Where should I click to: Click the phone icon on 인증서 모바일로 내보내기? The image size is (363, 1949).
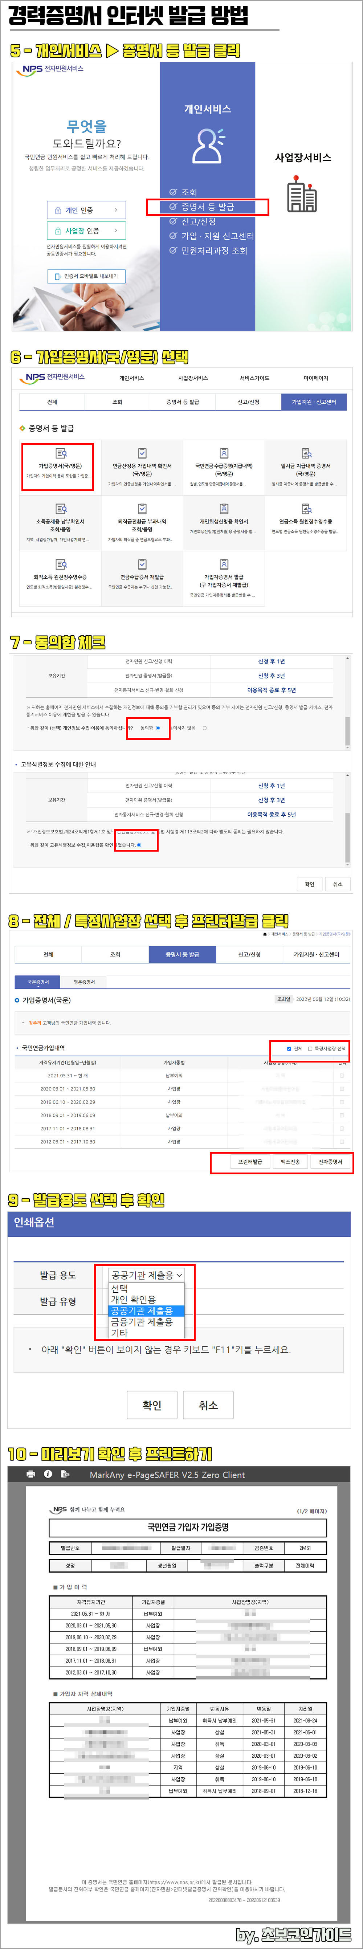pos(58,277)
